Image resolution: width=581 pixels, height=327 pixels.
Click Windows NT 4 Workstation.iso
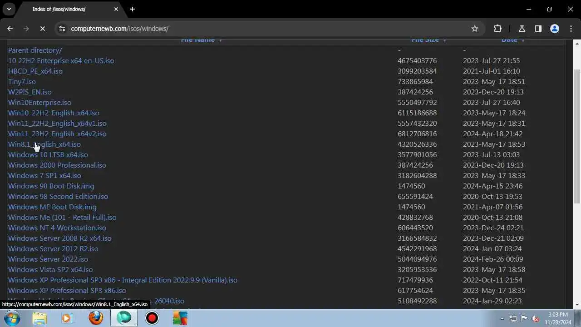click(57, 228)
